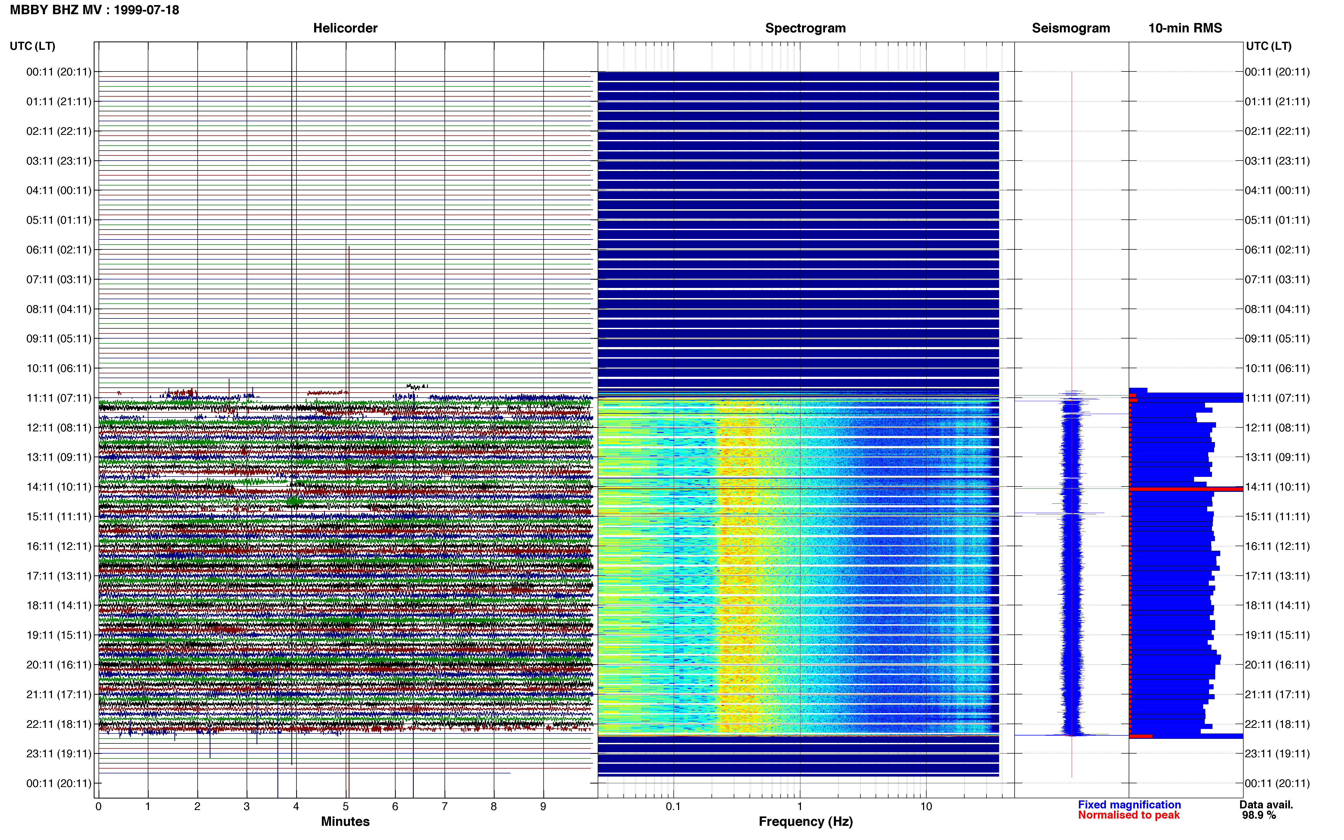This screenshot has width=1344, height=840.
Task: Click minute tick '6' on helicorder axis
Action: (395, 807)
